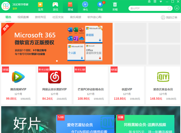This screenshot has width=181, height=133.
Task: Click the 5折起 discount tag
Action: [x=5, y=70]
